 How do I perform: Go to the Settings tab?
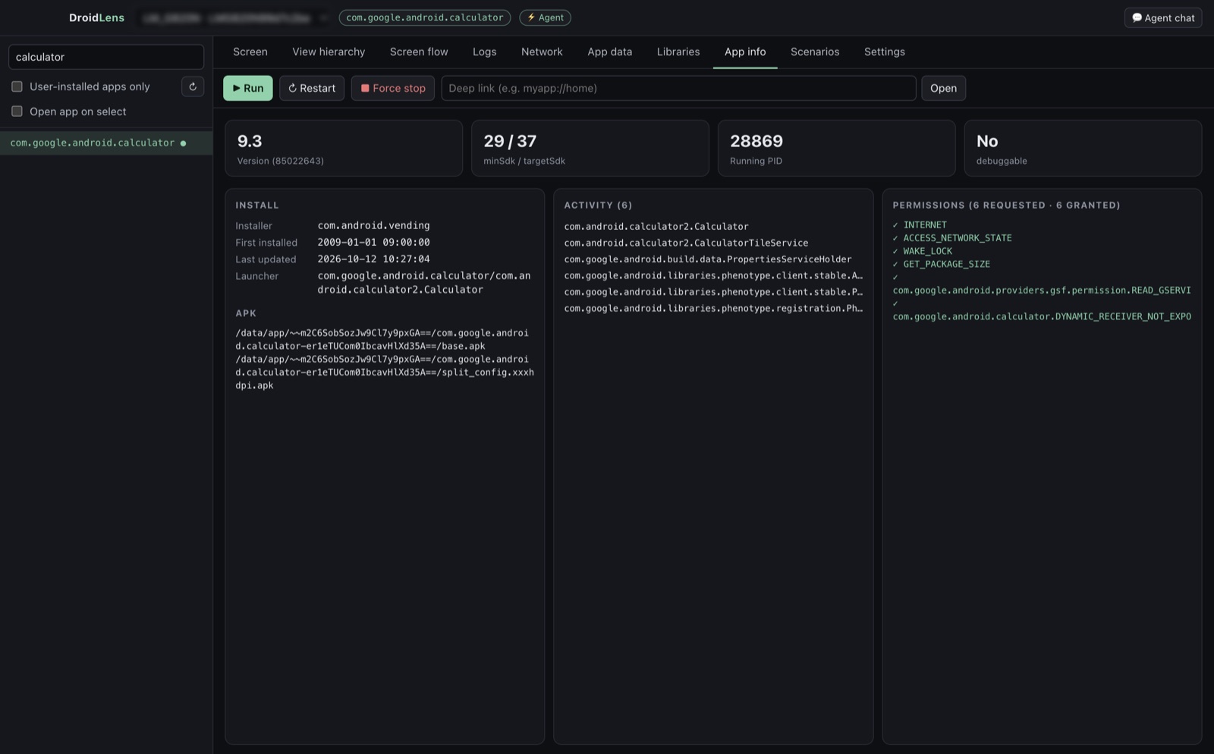[885, 52]
